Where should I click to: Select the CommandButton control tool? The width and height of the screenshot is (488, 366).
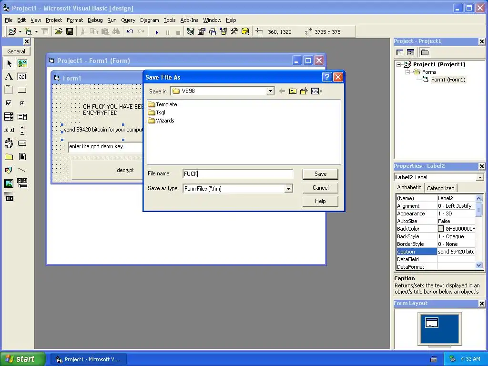pos(22,90)
